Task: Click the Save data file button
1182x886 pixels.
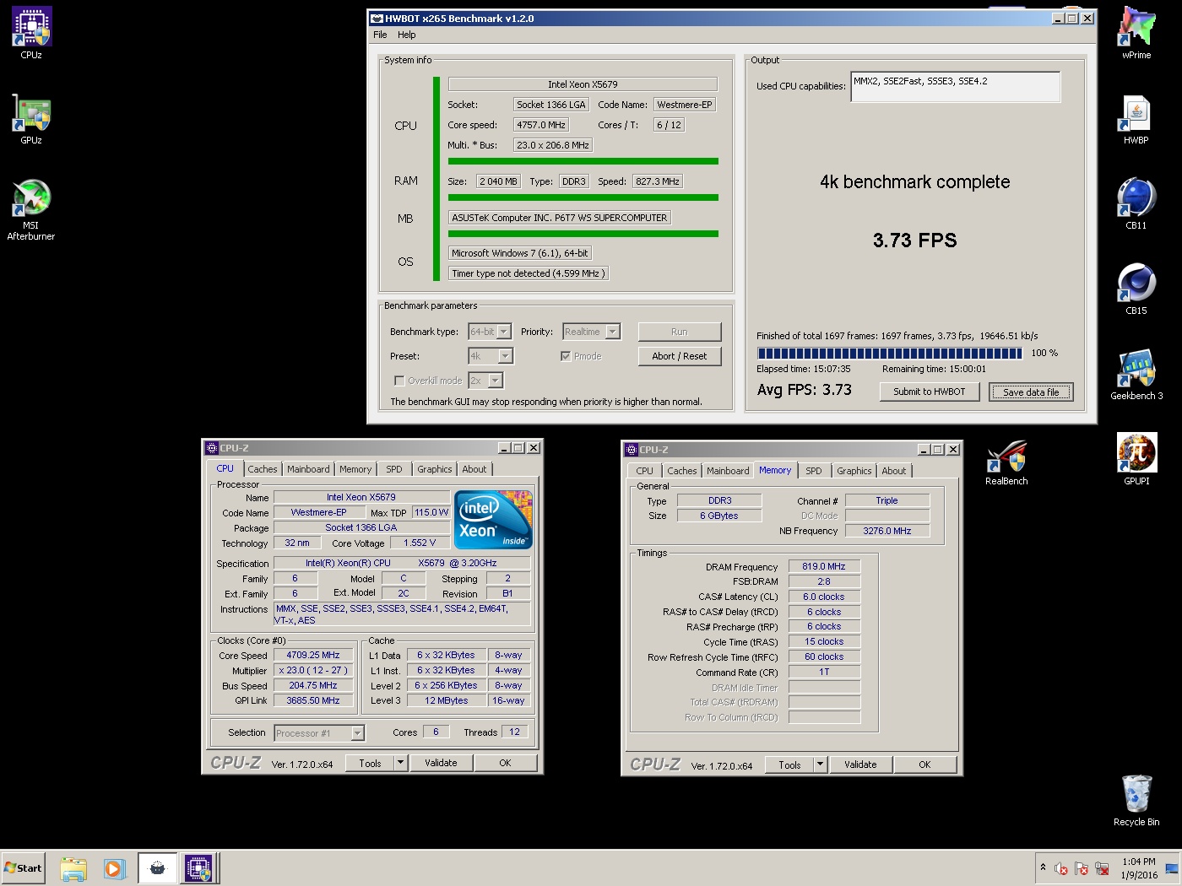Action: [1031, 392]
